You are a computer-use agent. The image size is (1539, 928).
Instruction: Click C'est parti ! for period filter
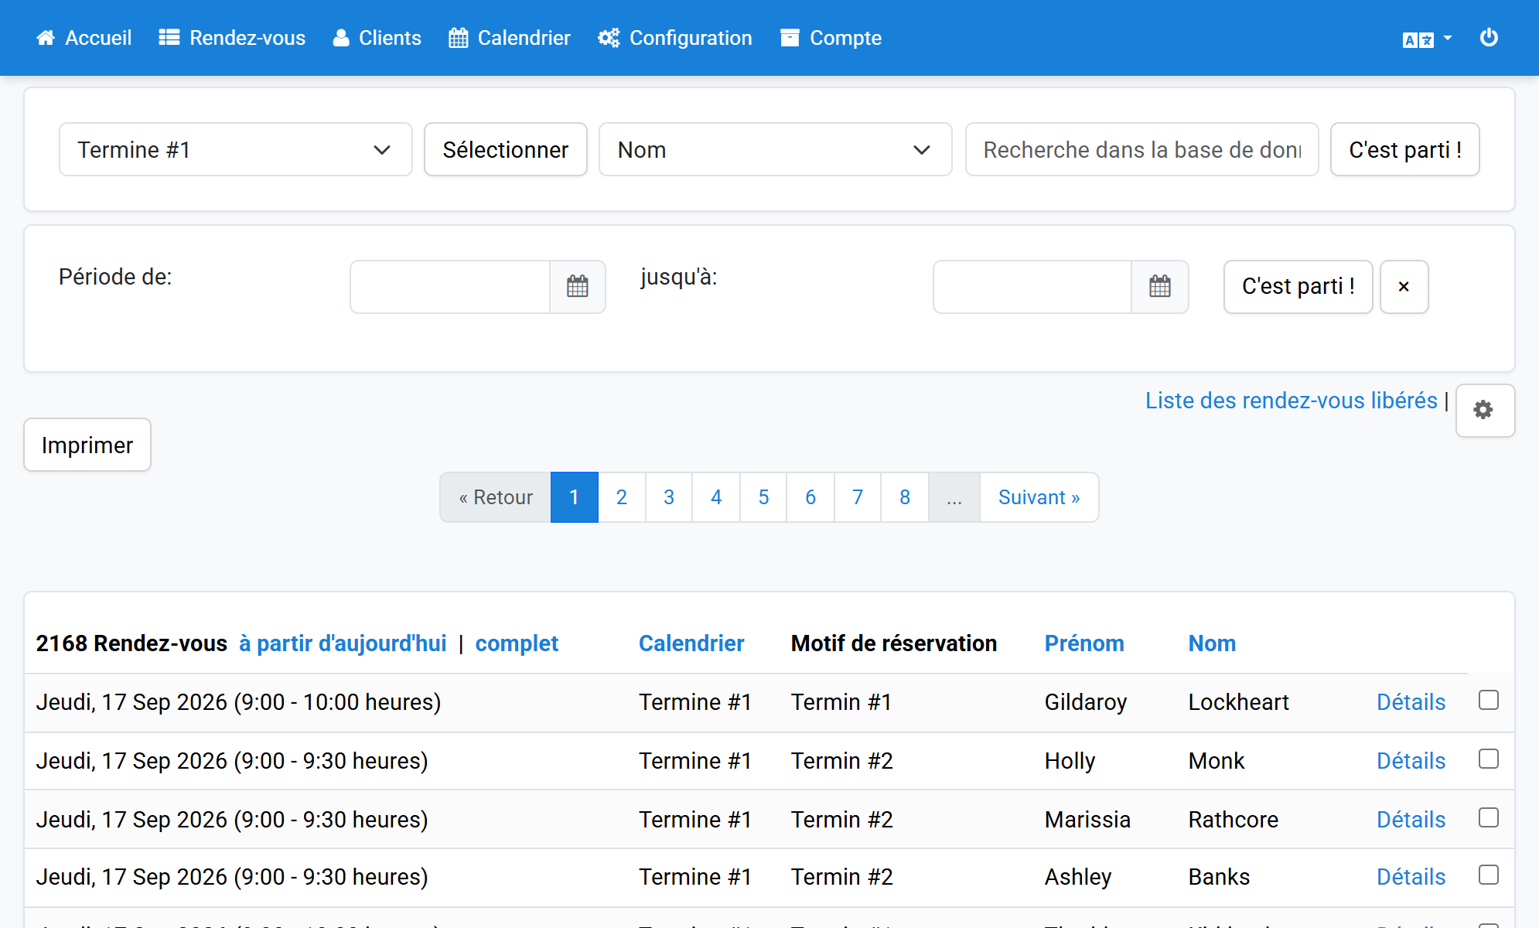coord(1298,287)
